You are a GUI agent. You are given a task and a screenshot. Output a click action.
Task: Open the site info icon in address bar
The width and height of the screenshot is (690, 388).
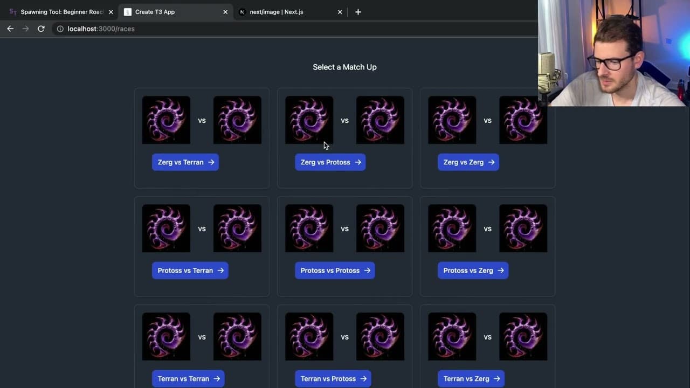(x=60, y=29)
